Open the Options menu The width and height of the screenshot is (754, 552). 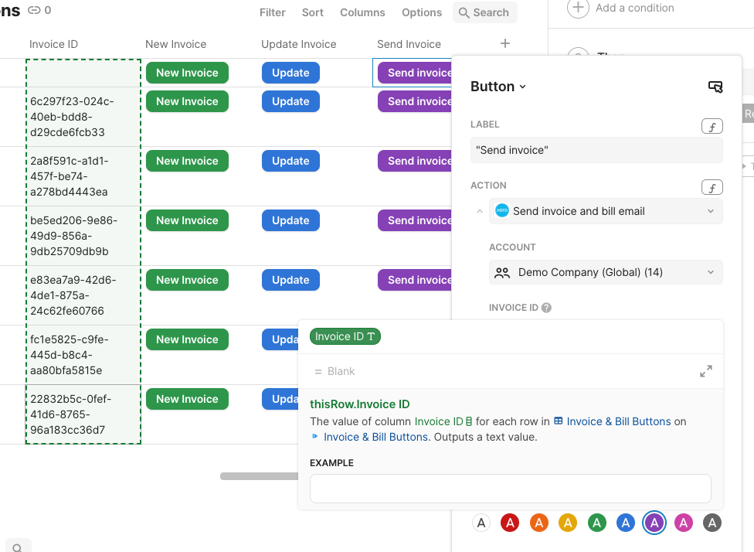tap(422, 12)
